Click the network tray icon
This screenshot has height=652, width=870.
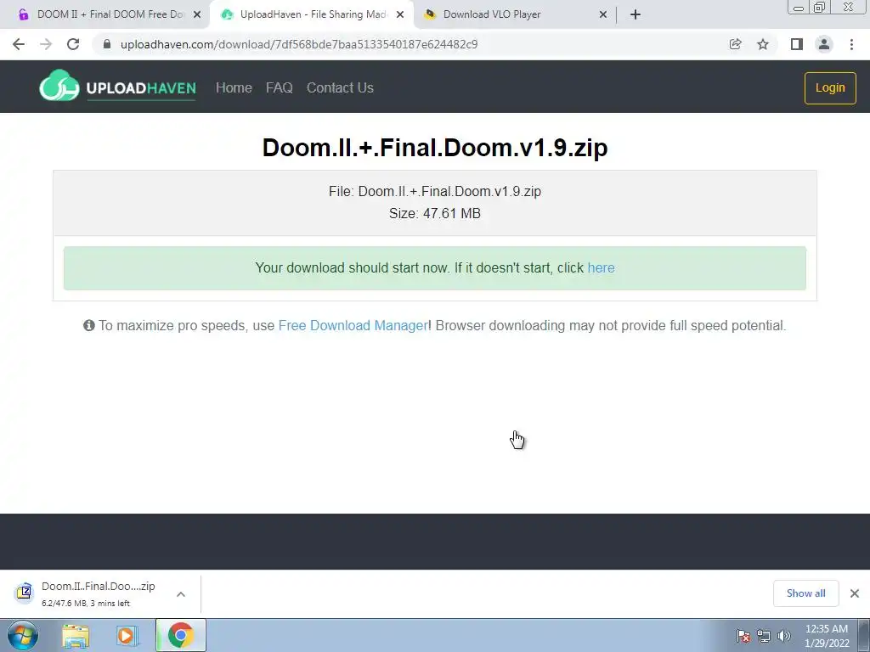[x=764, y=636]
